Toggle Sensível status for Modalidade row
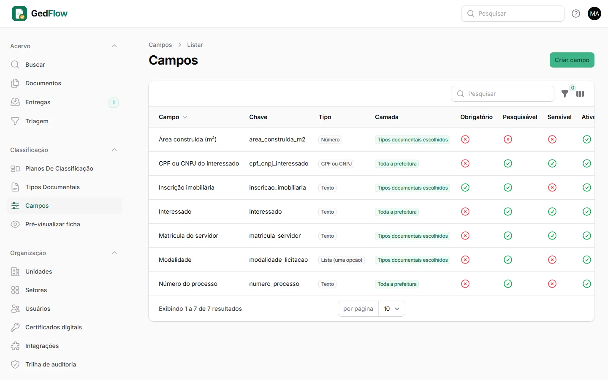This screenshot has height=380, width=608. point(552,260)
